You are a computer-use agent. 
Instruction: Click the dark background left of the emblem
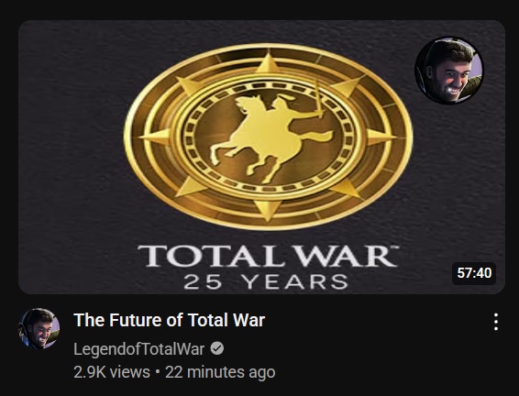(x=70, y=139)
